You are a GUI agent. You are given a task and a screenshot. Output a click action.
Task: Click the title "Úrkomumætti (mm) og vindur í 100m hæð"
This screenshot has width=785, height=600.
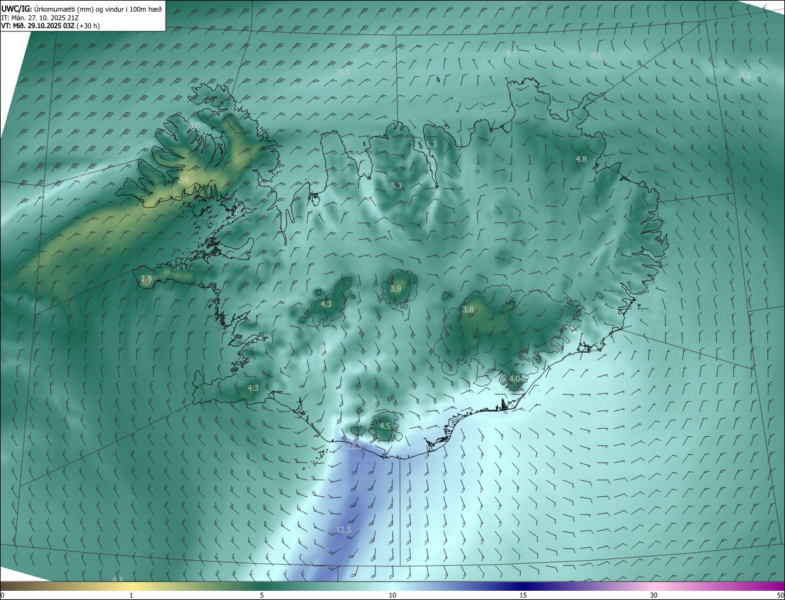(98, 9)
